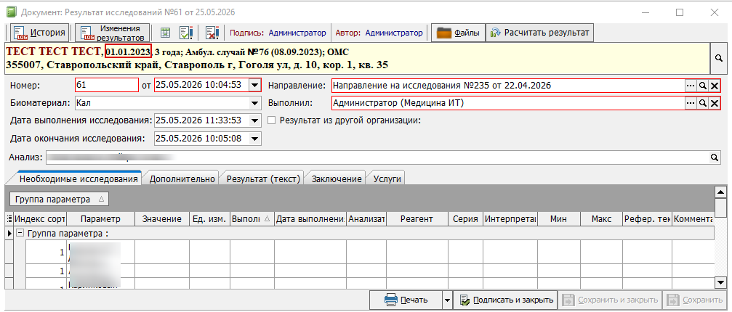Click the table scrollbar down arrow
The image size is (732, 312).
click(x=721, y=283)
